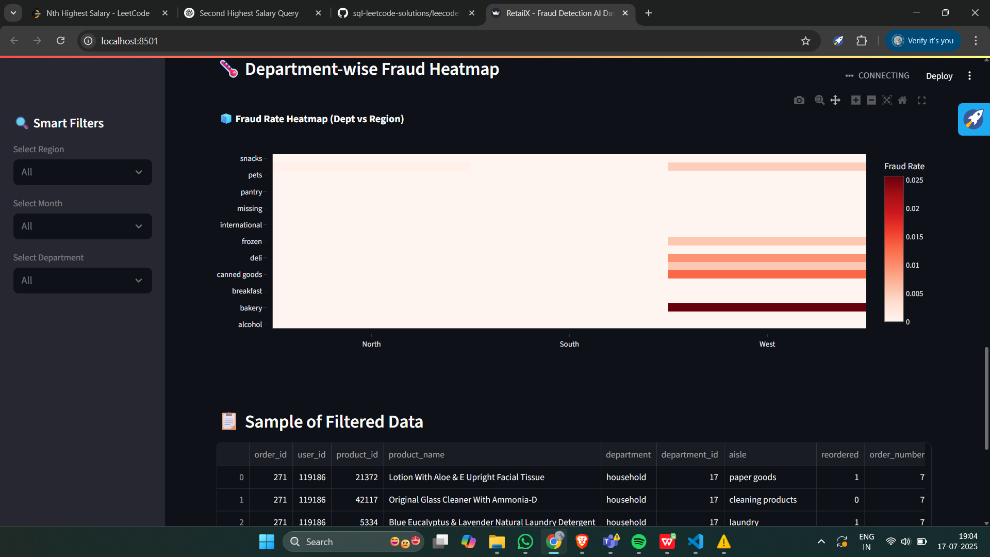Expand chart to fullscreen view

[x=921, y=101]
